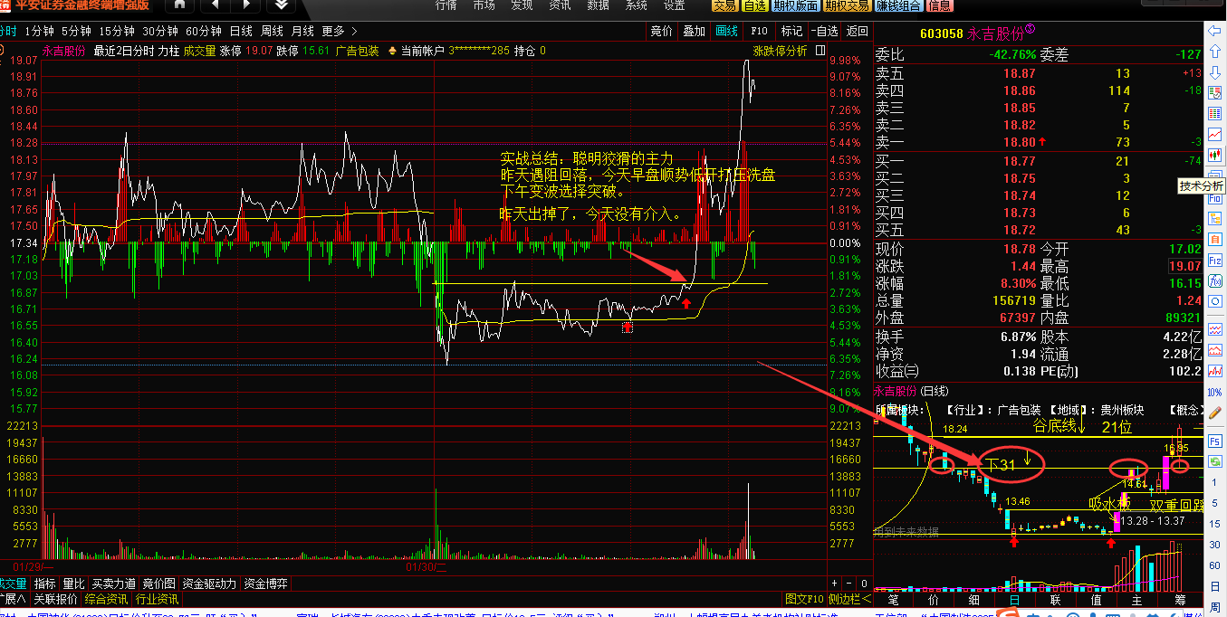
Task: Click the left arrow icon in right sidebar
Action: click(x=1215, y=31)
